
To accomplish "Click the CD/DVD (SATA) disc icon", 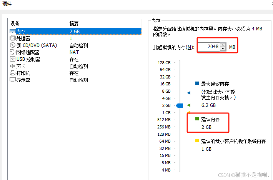I will pyautogui.click(x=13, y=45).
